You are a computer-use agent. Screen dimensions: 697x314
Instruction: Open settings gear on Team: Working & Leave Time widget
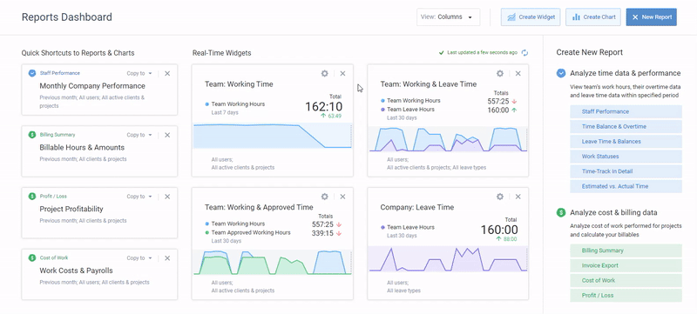[500, 74]
